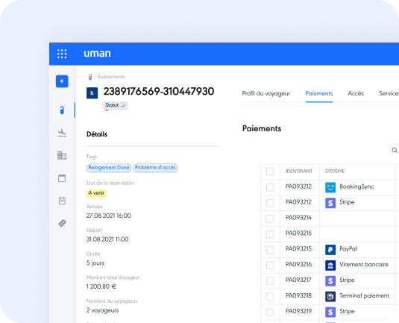Screen dimensions: 399x323
Task: Toggle the select-all header checkbox
Action: click(x=270, y=172)
